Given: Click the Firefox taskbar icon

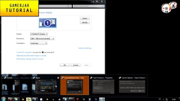Looking at the screenshot, I should click(x=11, y=99).
